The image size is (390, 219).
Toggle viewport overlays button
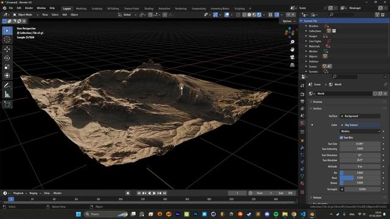pyautogui.click(x=227, y=15)
